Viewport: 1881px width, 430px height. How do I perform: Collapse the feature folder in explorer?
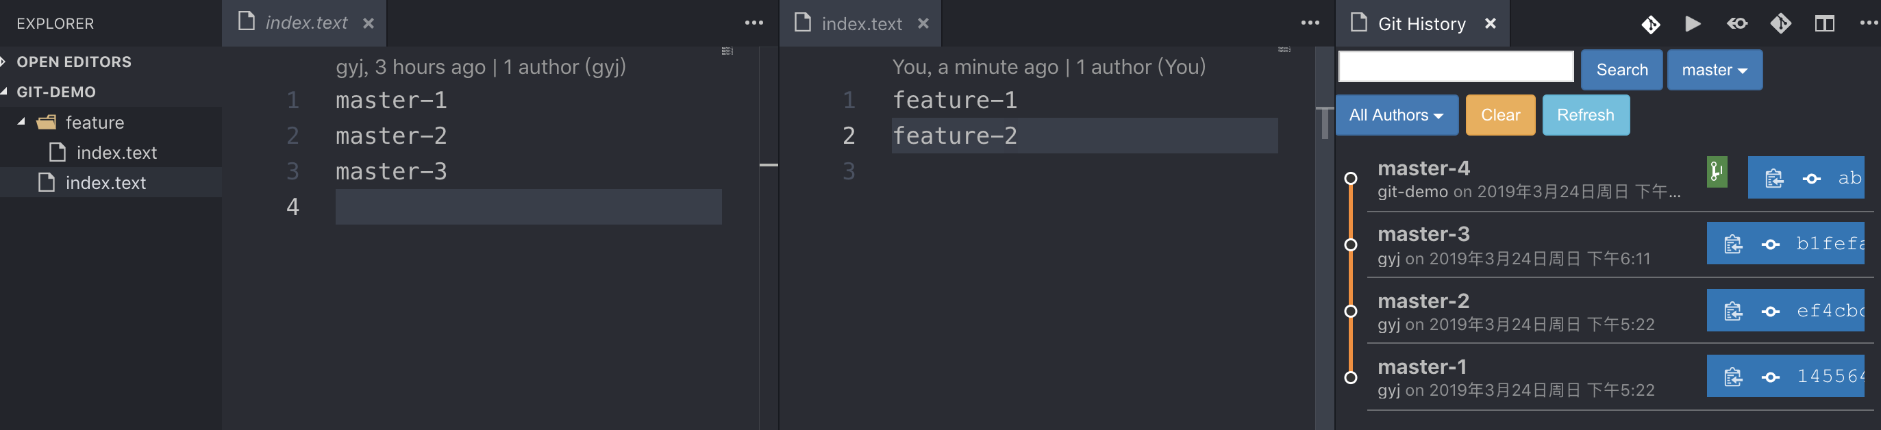tap(22, 122)
